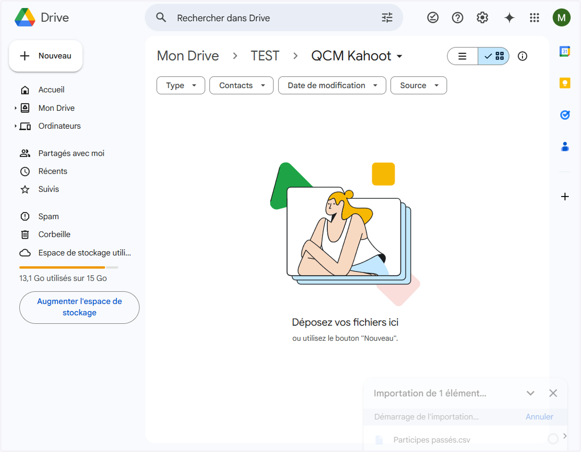581x452 pixels.
Task: Open Espace de stockage utilisé
Action: 85,253
